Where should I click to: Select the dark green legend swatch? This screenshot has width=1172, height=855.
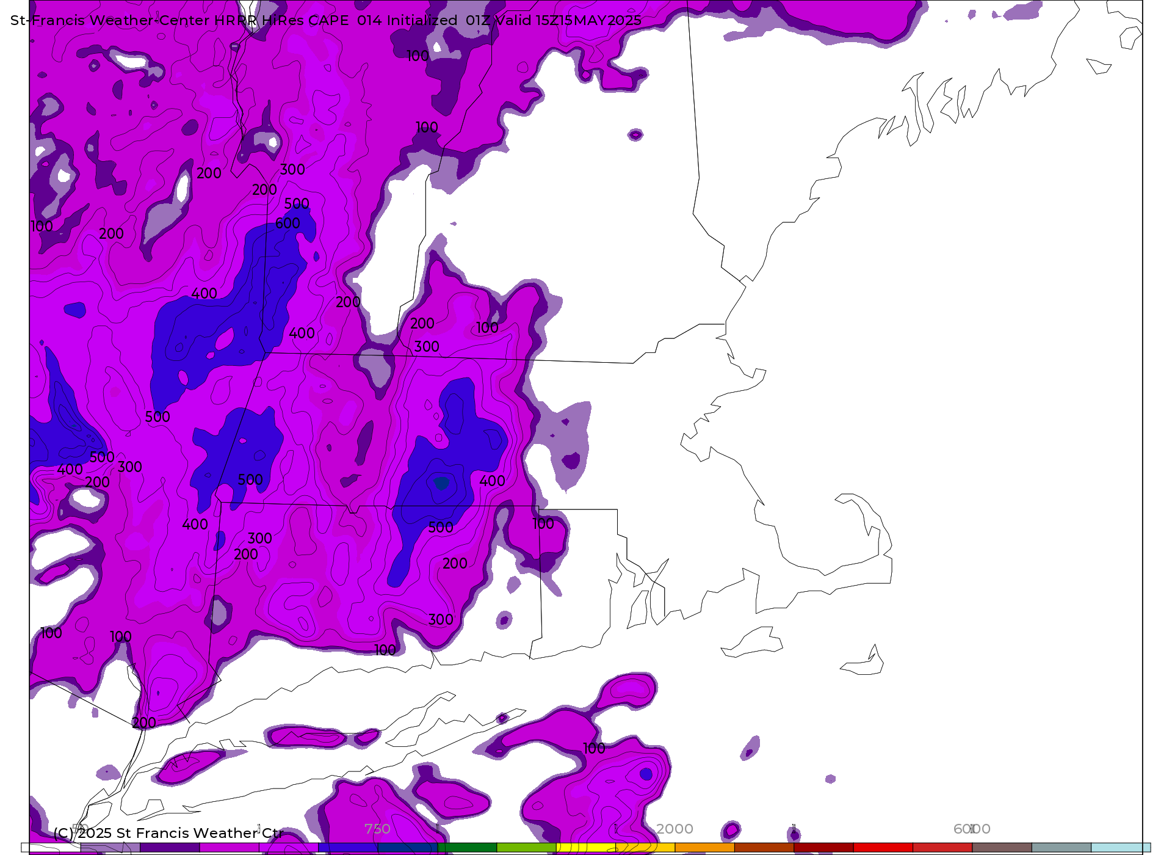coord(467,848)
